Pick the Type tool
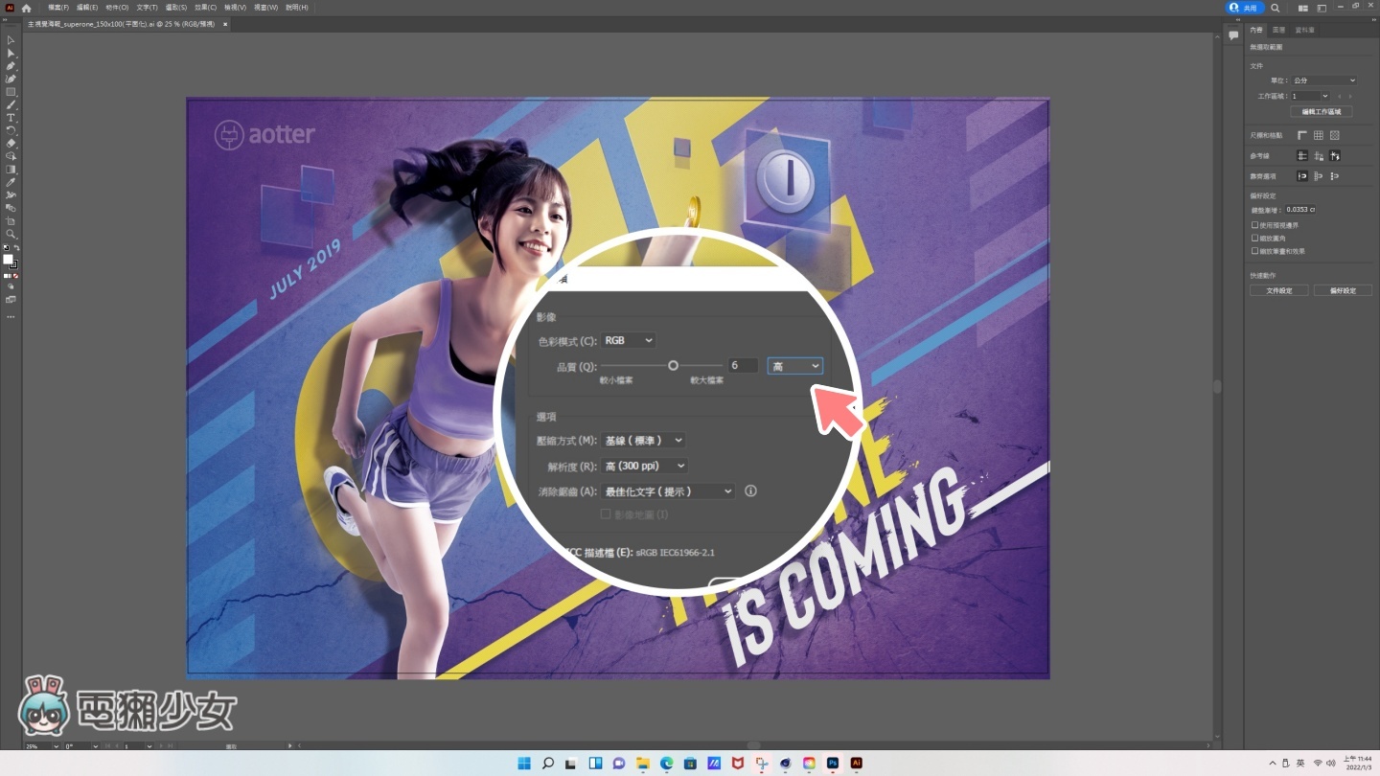The image size is (1380, 776). pos(11,118)
